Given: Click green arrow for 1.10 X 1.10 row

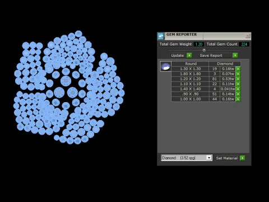Looking at the screenshot, I should pyautogui.click(x=238, y=84).
